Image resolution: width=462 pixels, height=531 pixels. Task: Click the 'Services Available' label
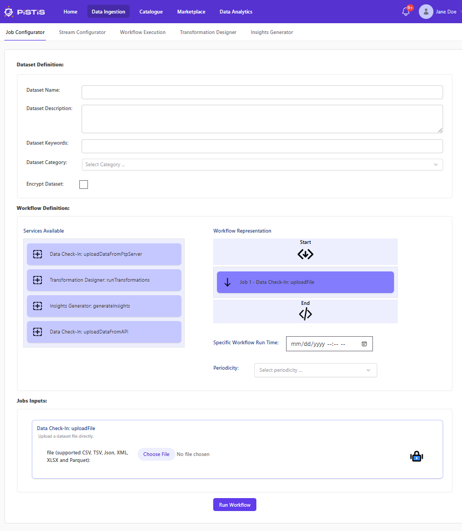click(x=44, y=231)
